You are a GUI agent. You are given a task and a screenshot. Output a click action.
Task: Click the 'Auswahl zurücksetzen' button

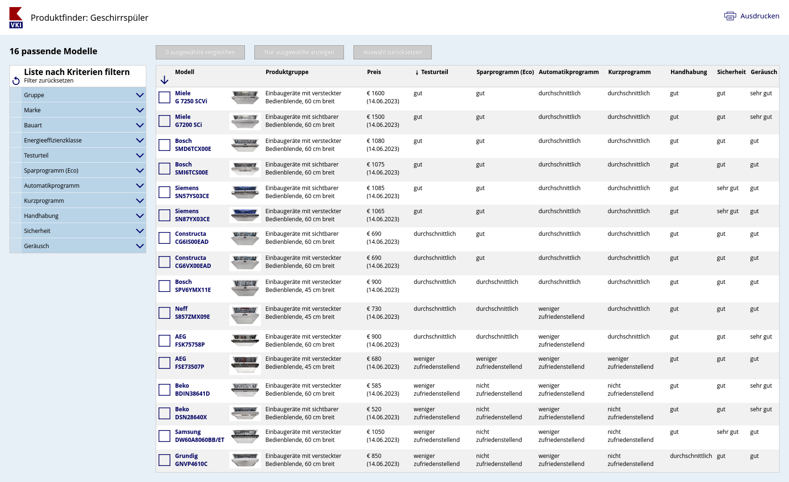[x=393, y=52]
